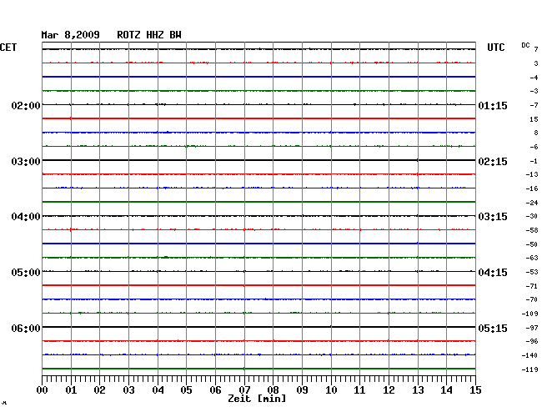The width and height of the screenshot is (542, 412).
Task: Select the "06:00" CET time label
Action: click(x=26, y=328)
